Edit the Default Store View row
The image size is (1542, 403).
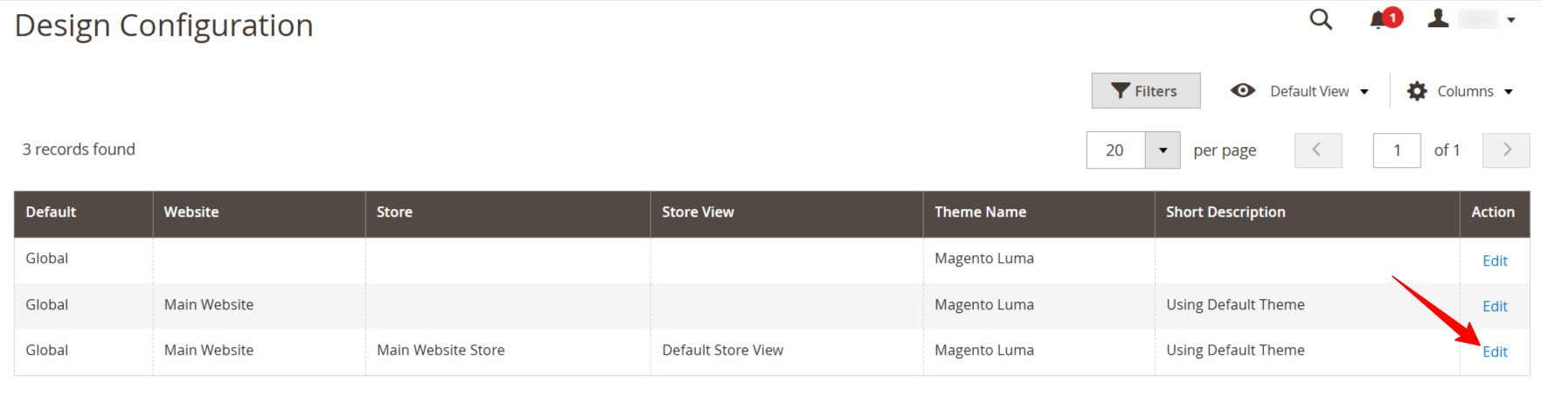click(x=1495, y=351)
